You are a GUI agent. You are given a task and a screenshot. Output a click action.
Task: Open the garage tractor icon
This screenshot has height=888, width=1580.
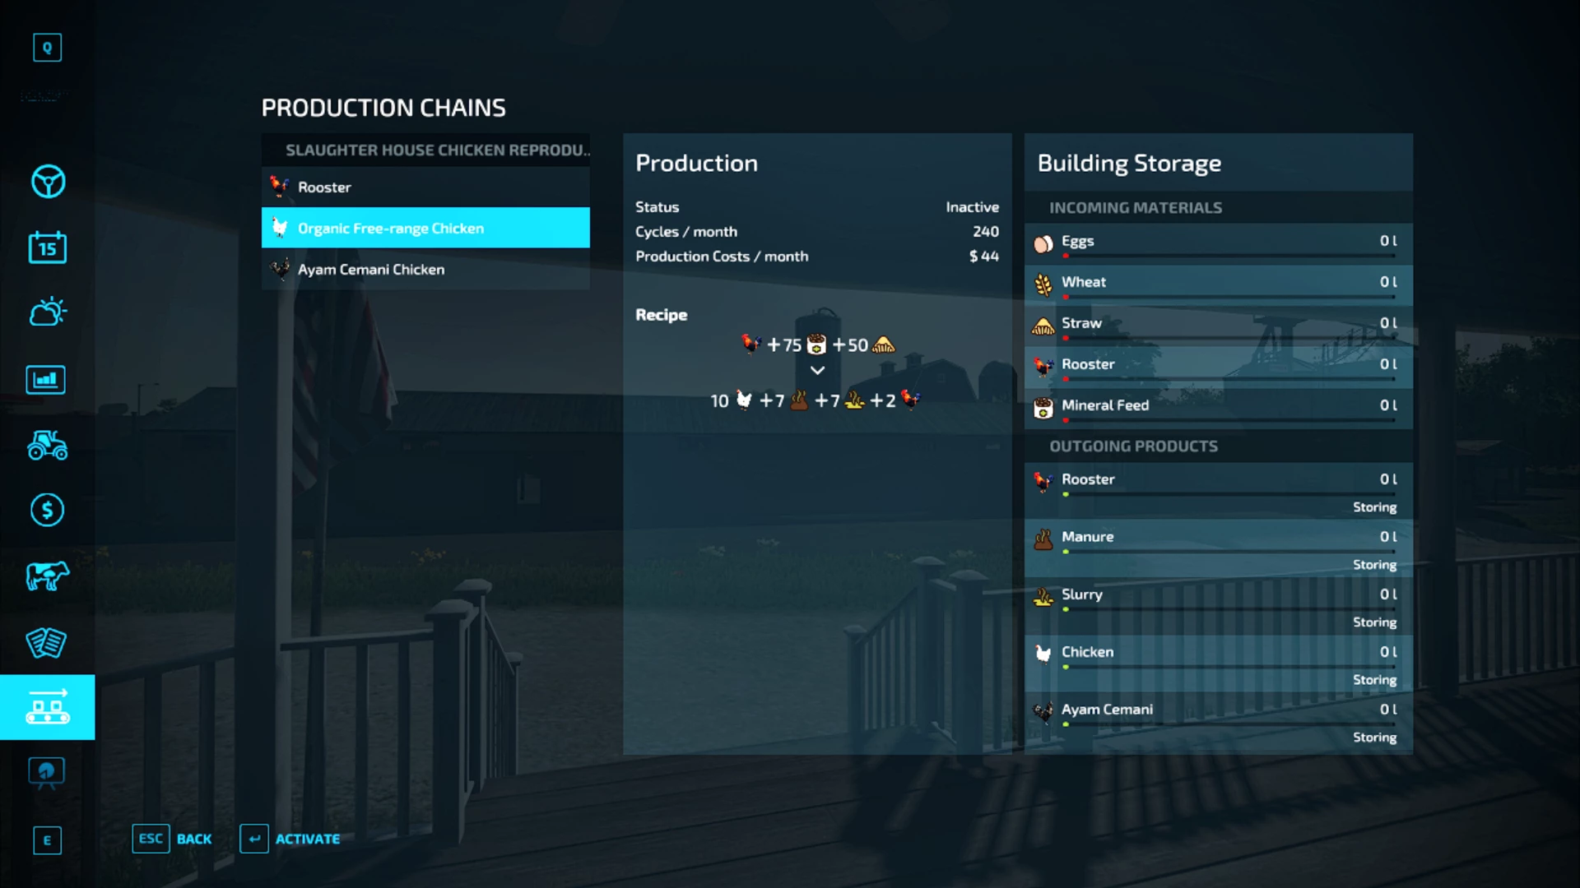[47, 445]
